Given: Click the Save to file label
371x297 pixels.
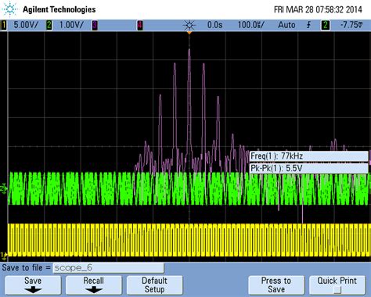Looking at the screenshot, I should (26, 267).
